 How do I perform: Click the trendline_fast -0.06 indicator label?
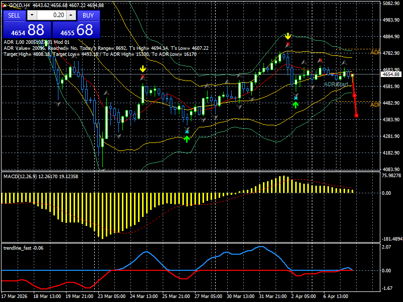tap(23, 248)
